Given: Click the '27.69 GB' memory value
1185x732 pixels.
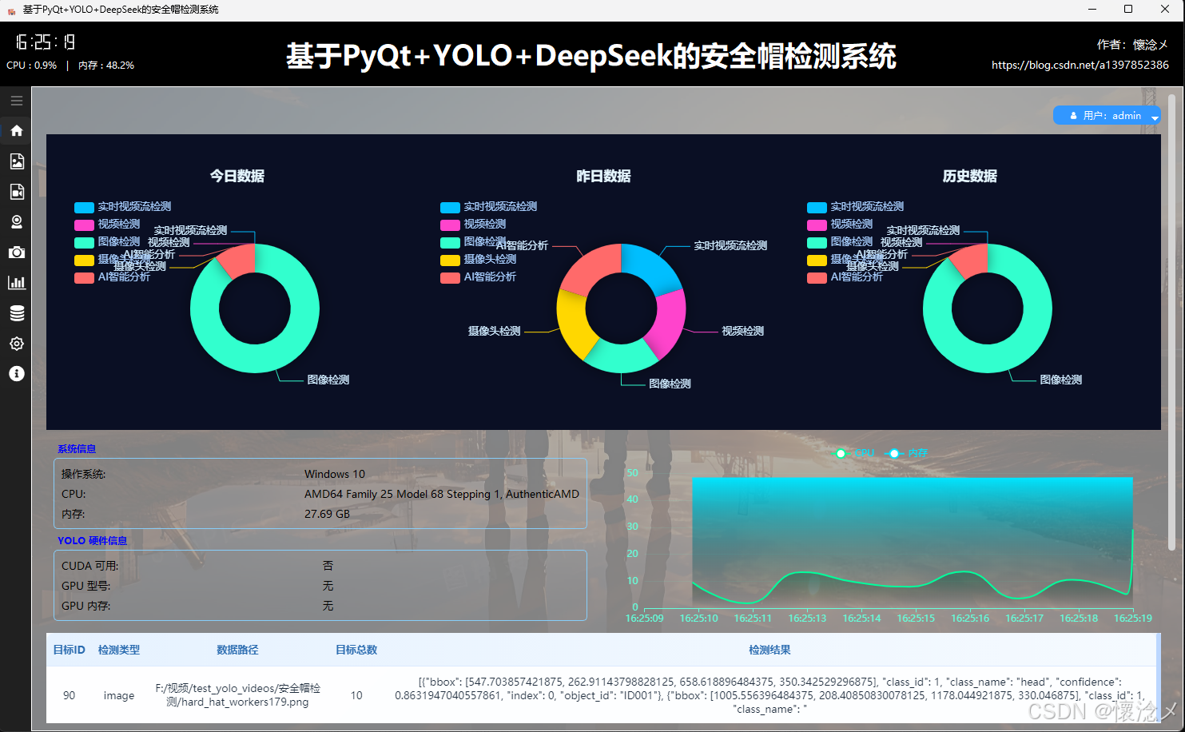Looking at the screenshot, I should [x=327, y=514].
